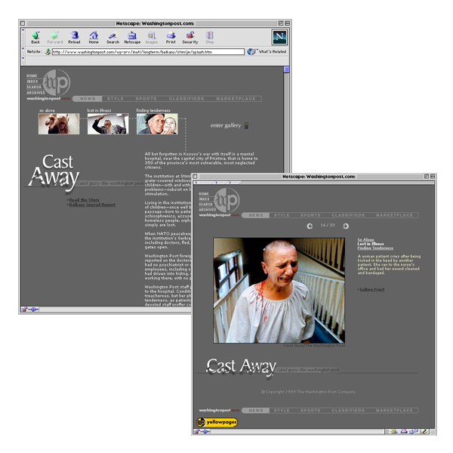The image size is (453, 453).
Task: Click the large photo of the crying woman
Action: click(x=279, y=291)
